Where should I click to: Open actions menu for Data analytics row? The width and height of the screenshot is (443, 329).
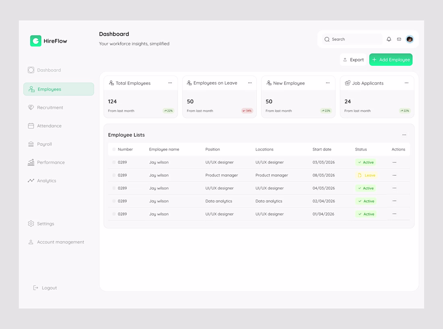tap(394, 201)
